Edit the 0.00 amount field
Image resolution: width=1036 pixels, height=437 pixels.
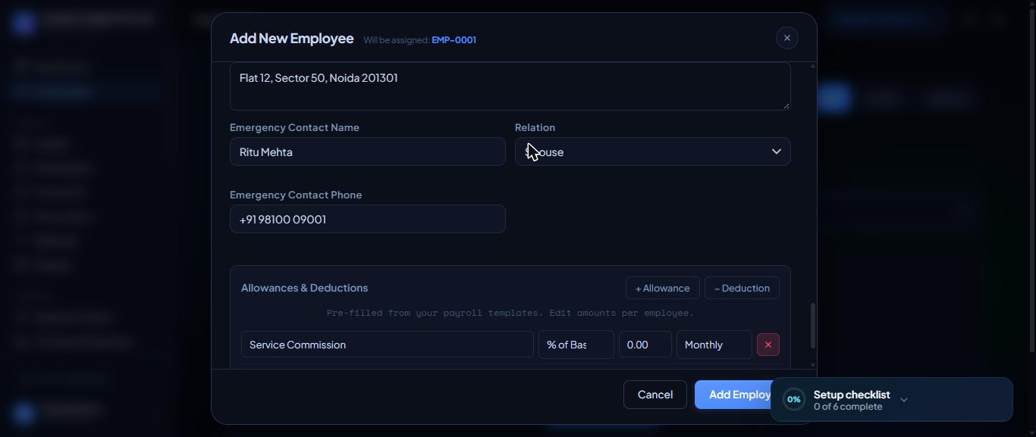(x=645, y=345)
